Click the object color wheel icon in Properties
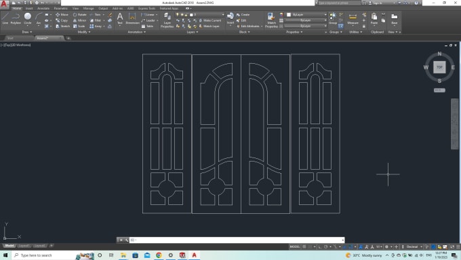The image size is (461, 260). (281, 14)
